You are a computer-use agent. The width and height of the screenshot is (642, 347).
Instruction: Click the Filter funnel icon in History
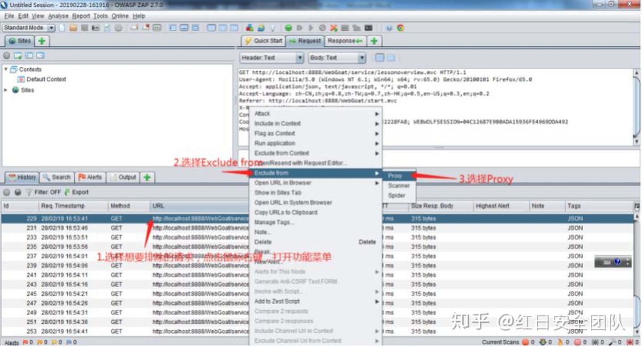click(29, 192)
